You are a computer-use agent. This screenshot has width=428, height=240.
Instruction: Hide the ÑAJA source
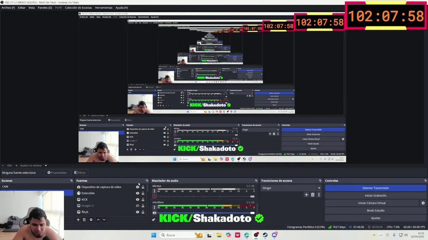137,212
